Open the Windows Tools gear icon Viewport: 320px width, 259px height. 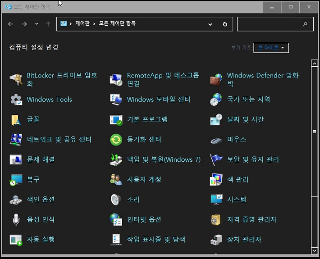click(16, 100)
